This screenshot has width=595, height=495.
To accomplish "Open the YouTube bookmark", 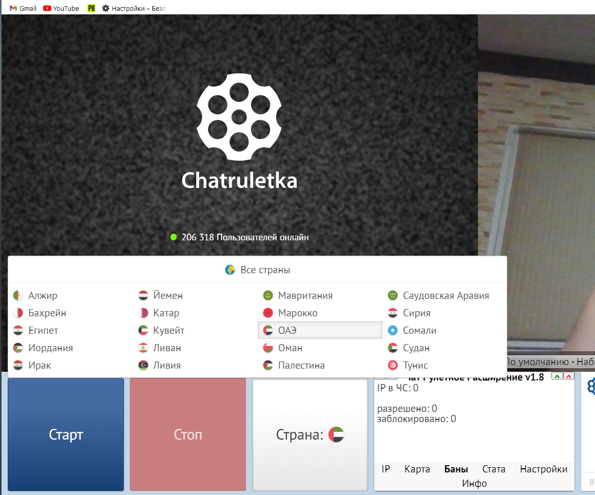I will 61,8.
